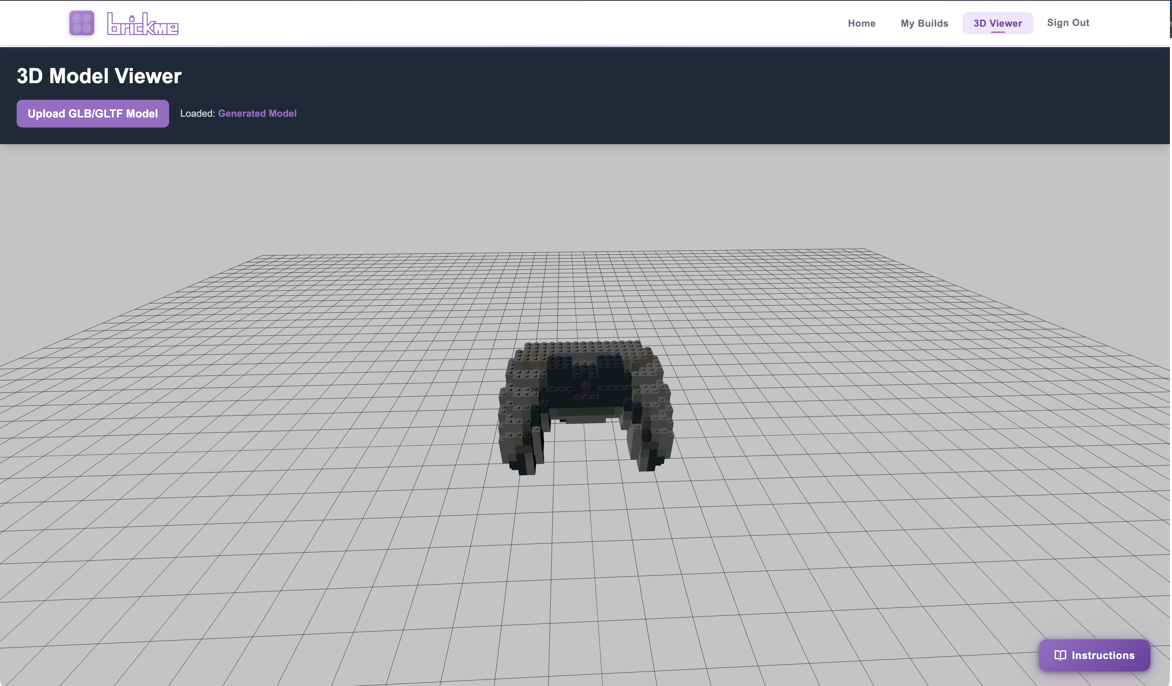Click the purple four-stud brick logo icon
Viewport: 1172px width, 686px height.
[81, 23]
